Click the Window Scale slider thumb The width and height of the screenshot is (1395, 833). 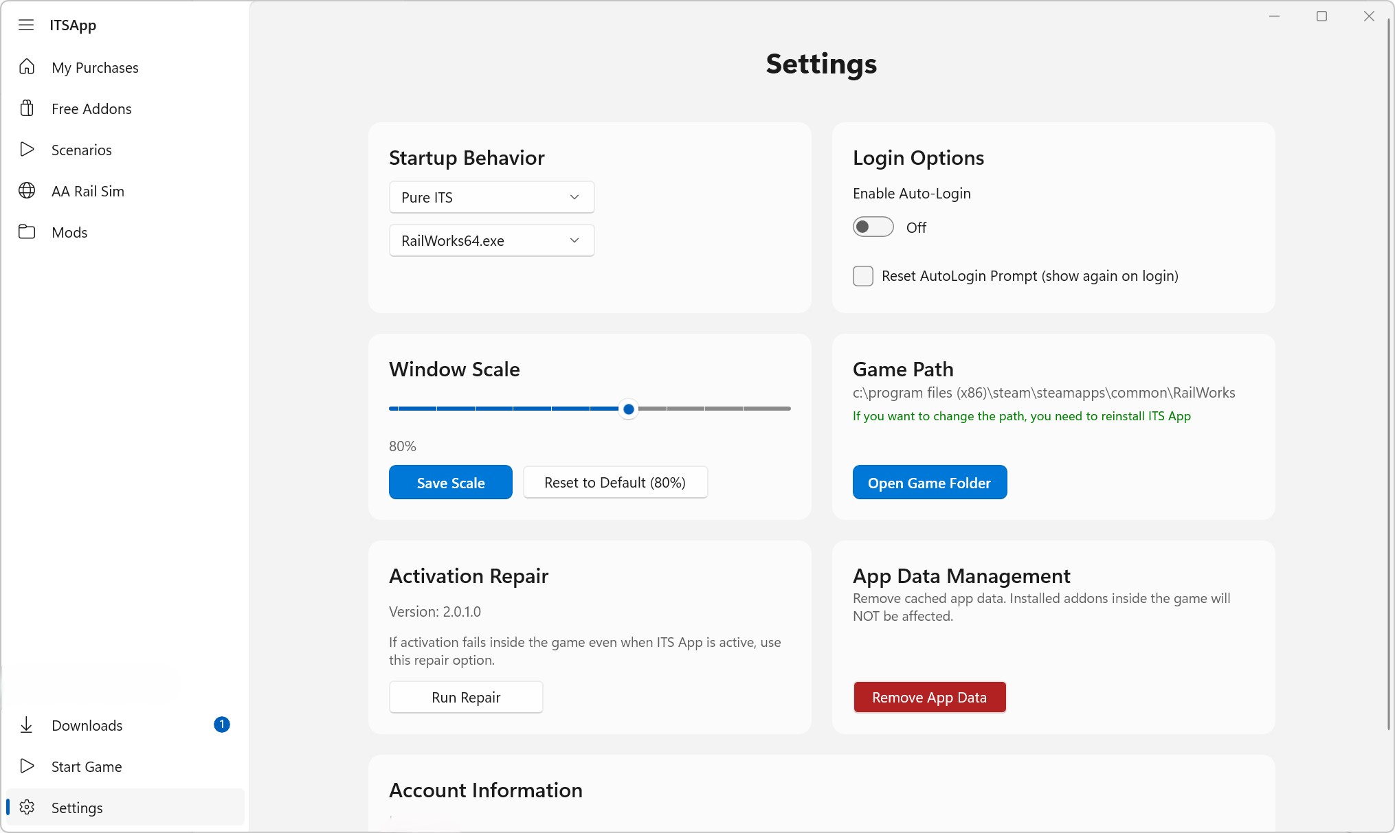[x=628, y=409]
